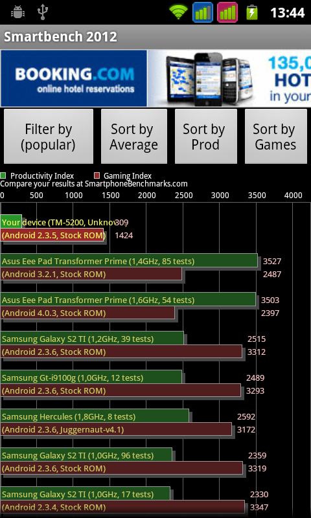Tap the Productivity Index legend label

pyautogui.click(x=42, y=176)
